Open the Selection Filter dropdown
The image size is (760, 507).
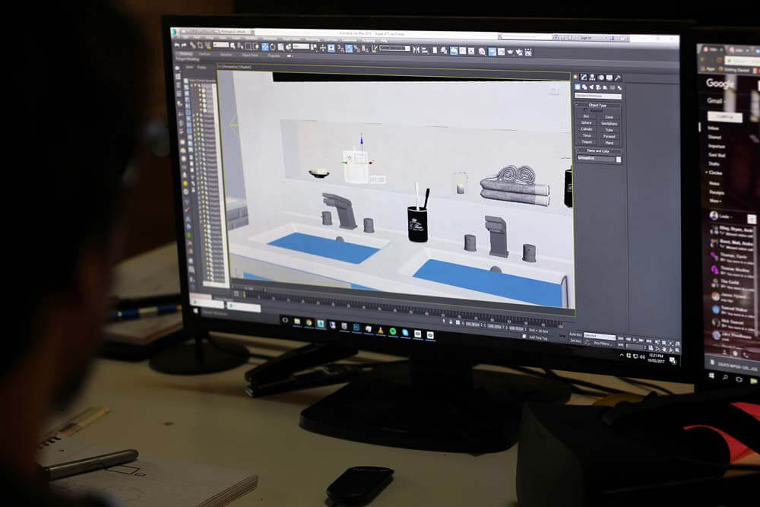(x=220, y=45)
